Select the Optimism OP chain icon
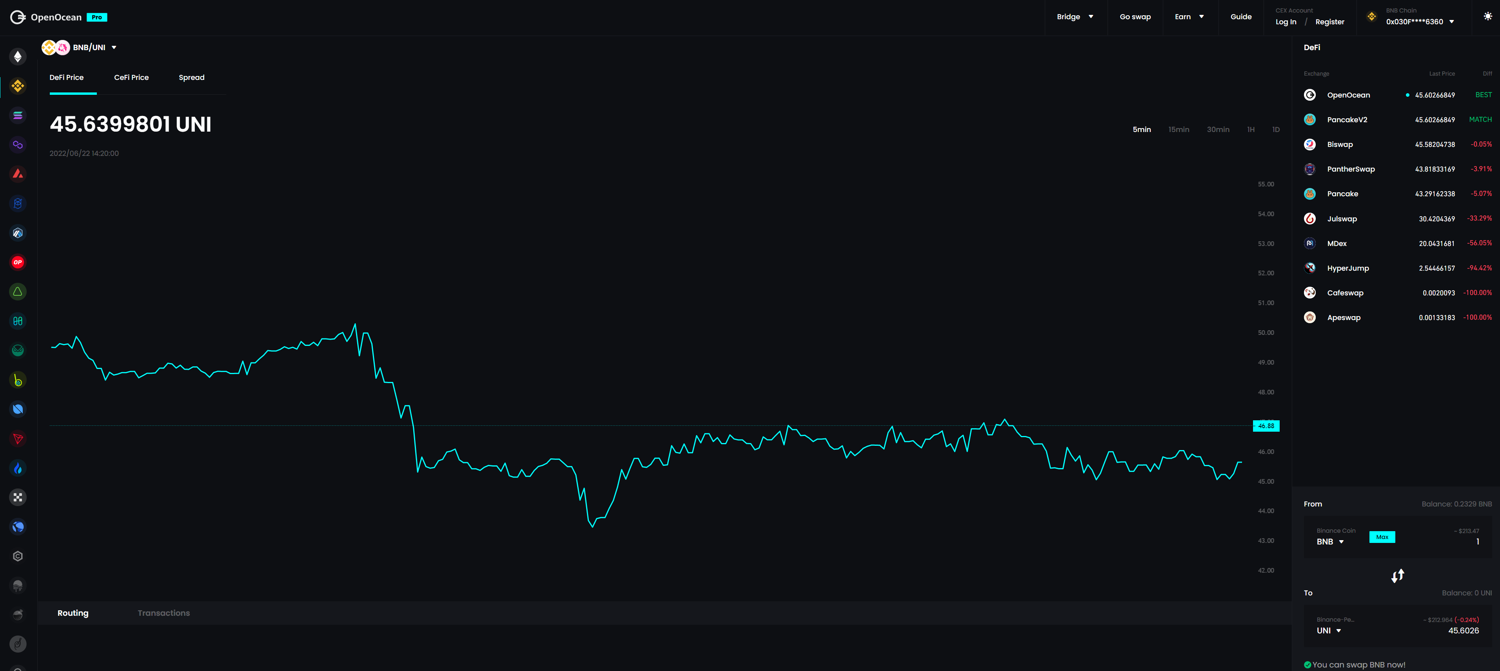The width and height of the screenshot is (1500, 671). pyautogui.click(x=18, y=262)
